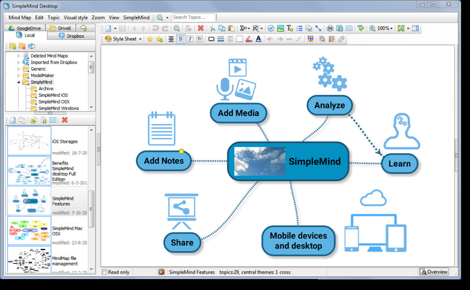Click the Paste clipboard icon
The image size is (470, 290).
click(x=231, y=28)
